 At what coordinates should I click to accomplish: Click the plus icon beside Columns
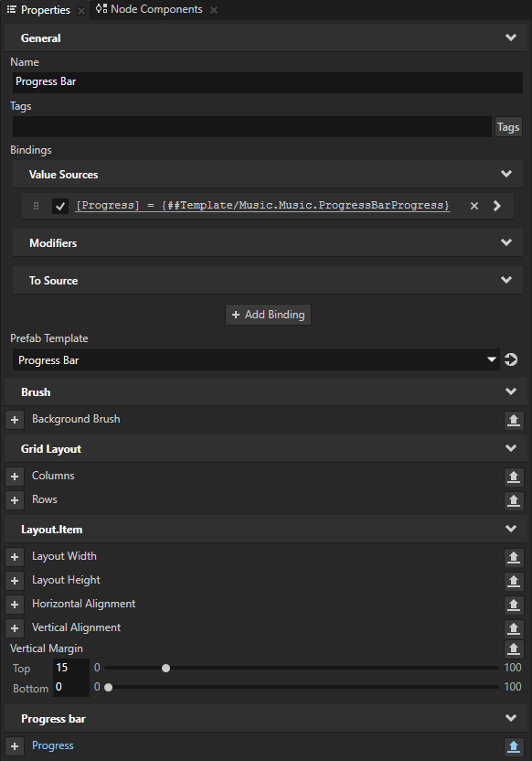(x=14, y=476)
